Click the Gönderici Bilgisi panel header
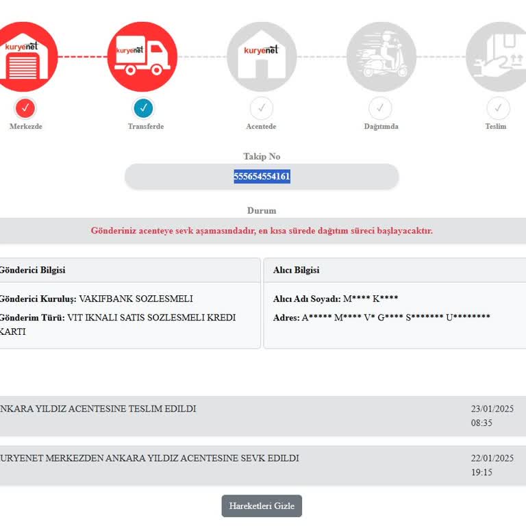The height and width of the screenshot is (526, 526). 130,270
